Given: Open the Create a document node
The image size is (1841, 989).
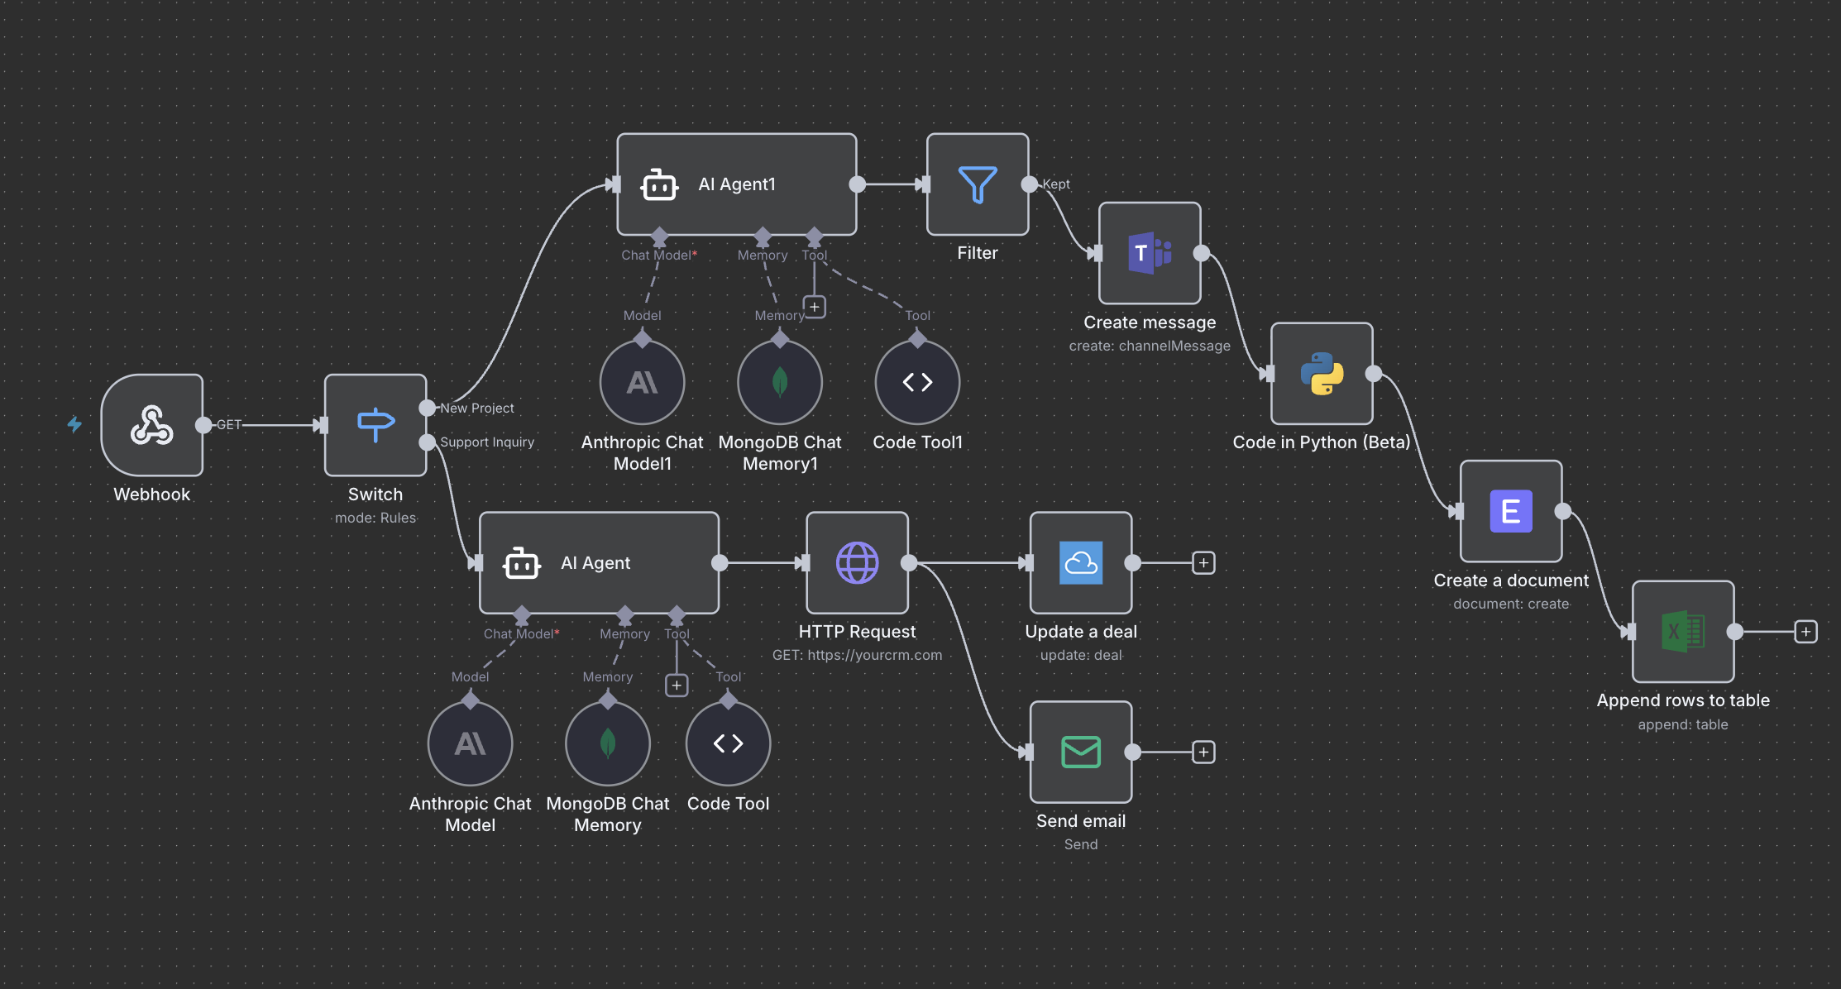Looking at the screenshot, I should point(1510,511).
